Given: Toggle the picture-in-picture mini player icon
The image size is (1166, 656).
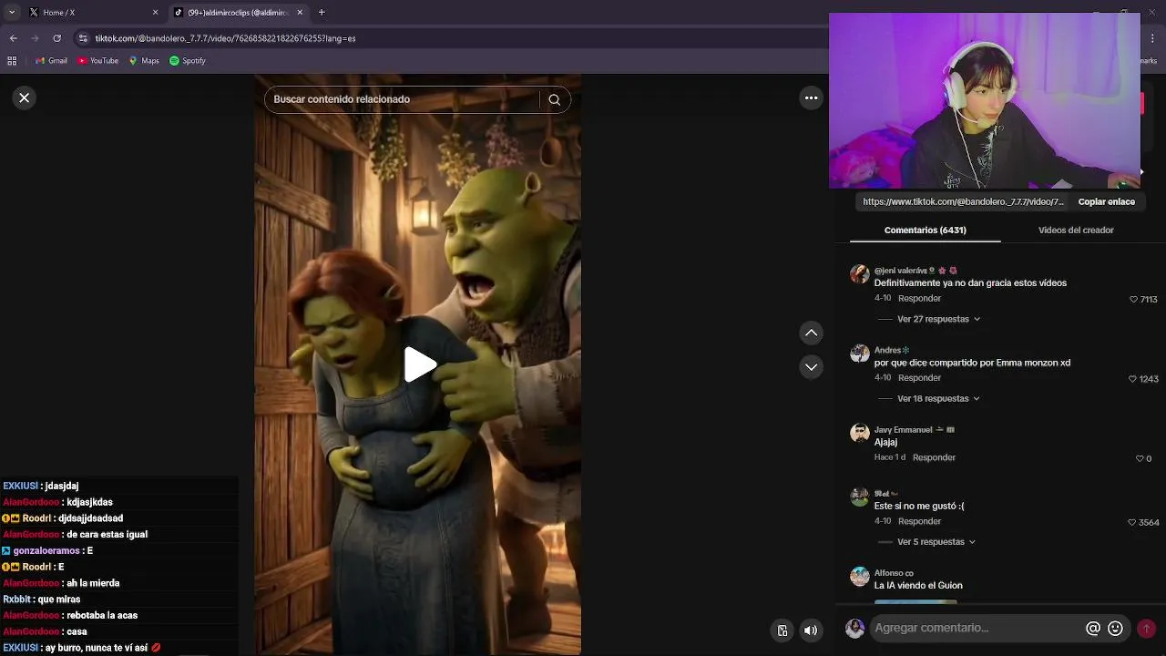Looking at the screenshot, I should (782, 630).
